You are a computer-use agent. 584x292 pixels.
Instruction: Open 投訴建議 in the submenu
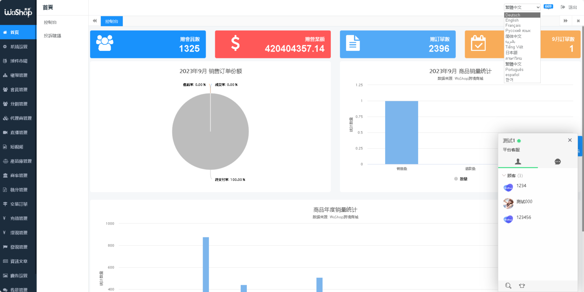pyautogui.click(x=52, y=36)
